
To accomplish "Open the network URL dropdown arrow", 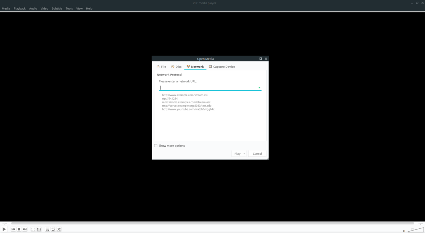I will [x=259, y=87].
